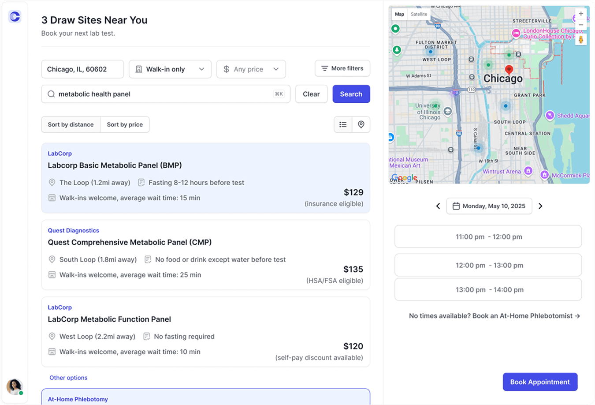Zoom in on the map
The image size is (595, 405).
(x=581, y=14)
